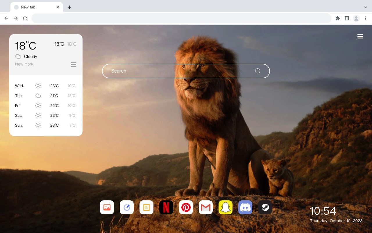The height and width of the screenshot is (233, 372).
Task: Go forward to next page
Action: [16, 18]
